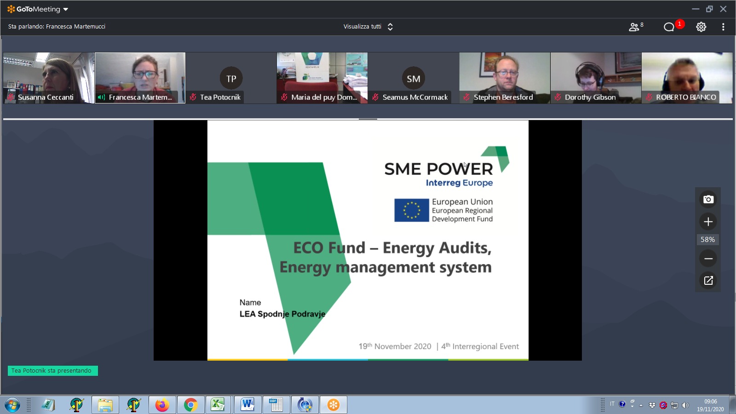This screenshot has height=414, width=736.
Task: Open the volume speaker tray icon
Action: tap(685, 405)
